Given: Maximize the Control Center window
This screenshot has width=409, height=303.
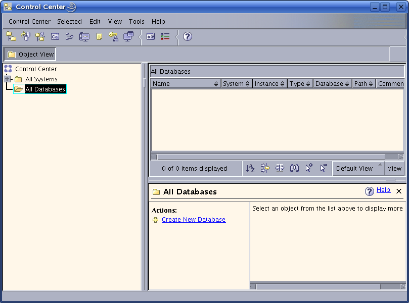Looking at the screenshot, I should pos(385,7).
